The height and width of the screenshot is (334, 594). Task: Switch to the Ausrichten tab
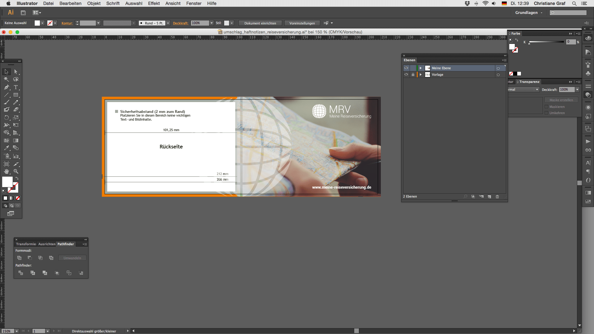tap(47, 244)
